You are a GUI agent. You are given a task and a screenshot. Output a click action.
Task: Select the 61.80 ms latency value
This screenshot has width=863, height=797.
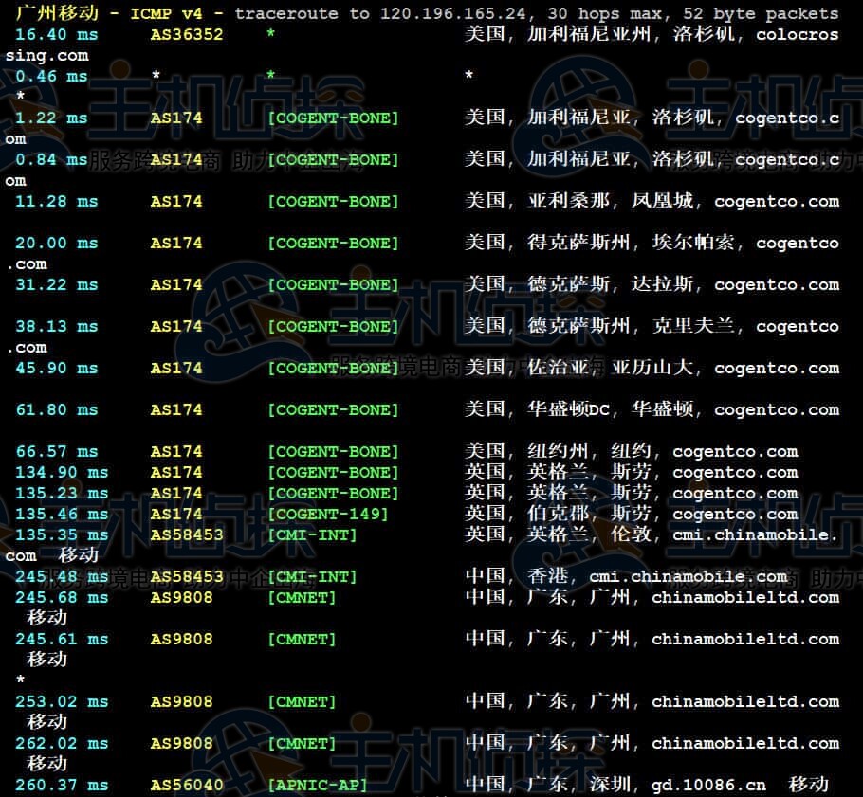coord(57,410)
